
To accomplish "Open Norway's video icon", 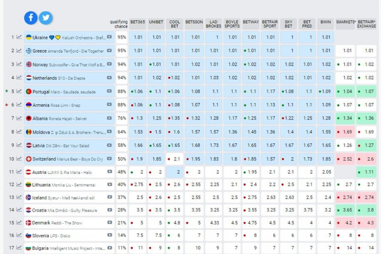I will point(109,64).
